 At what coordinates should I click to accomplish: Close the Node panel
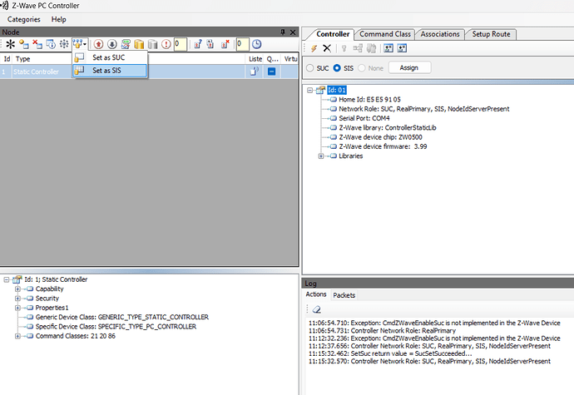pos(293,32)
